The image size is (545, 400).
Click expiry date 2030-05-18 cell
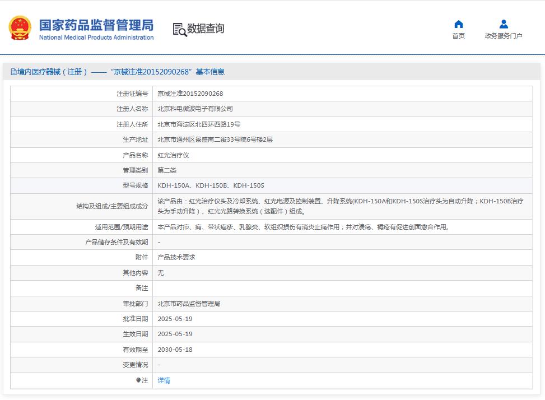176,349
